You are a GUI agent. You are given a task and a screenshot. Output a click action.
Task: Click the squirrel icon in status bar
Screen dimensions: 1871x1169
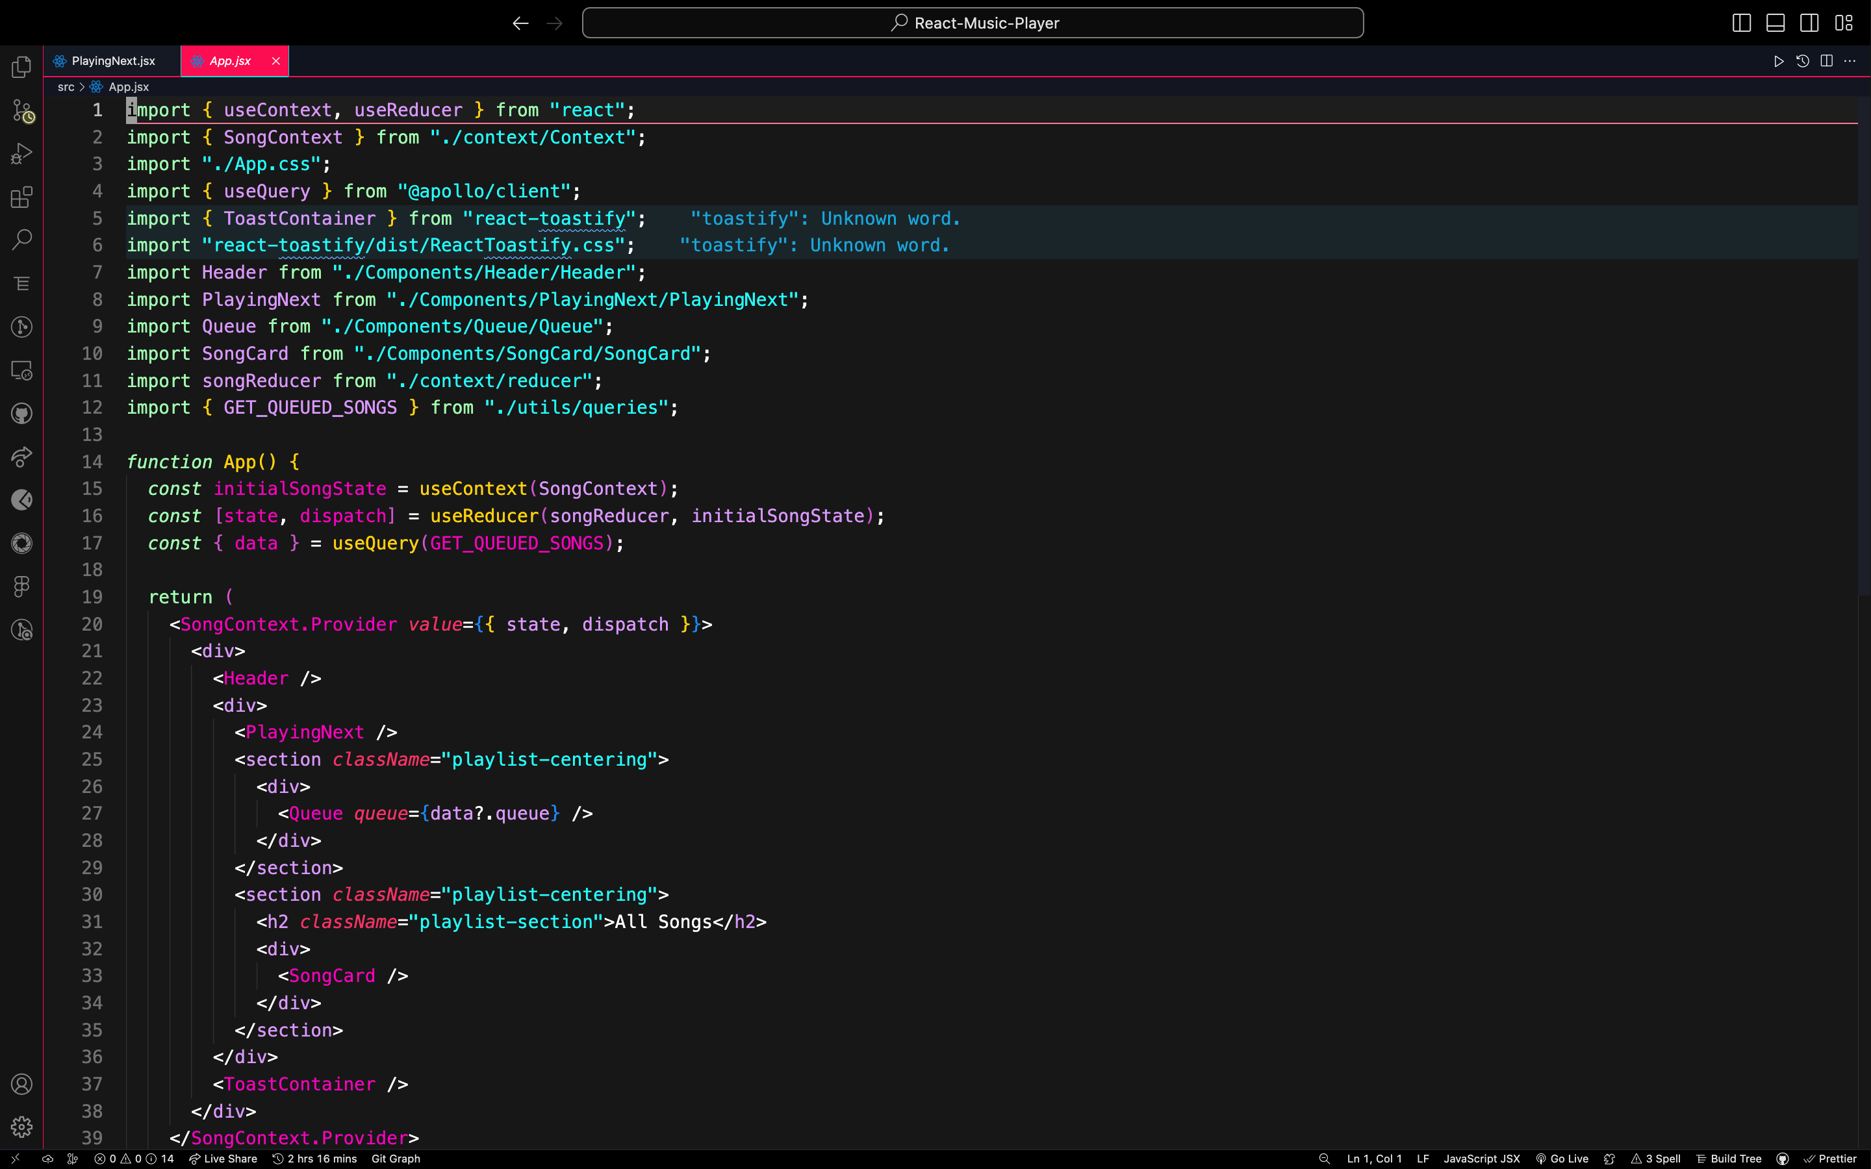tap(1610, 1158)
